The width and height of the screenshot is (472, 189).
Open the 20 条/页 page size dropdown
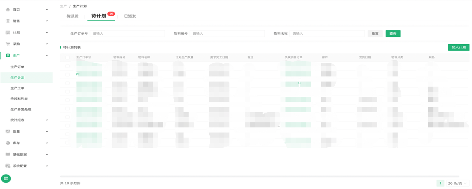(457, 183)
